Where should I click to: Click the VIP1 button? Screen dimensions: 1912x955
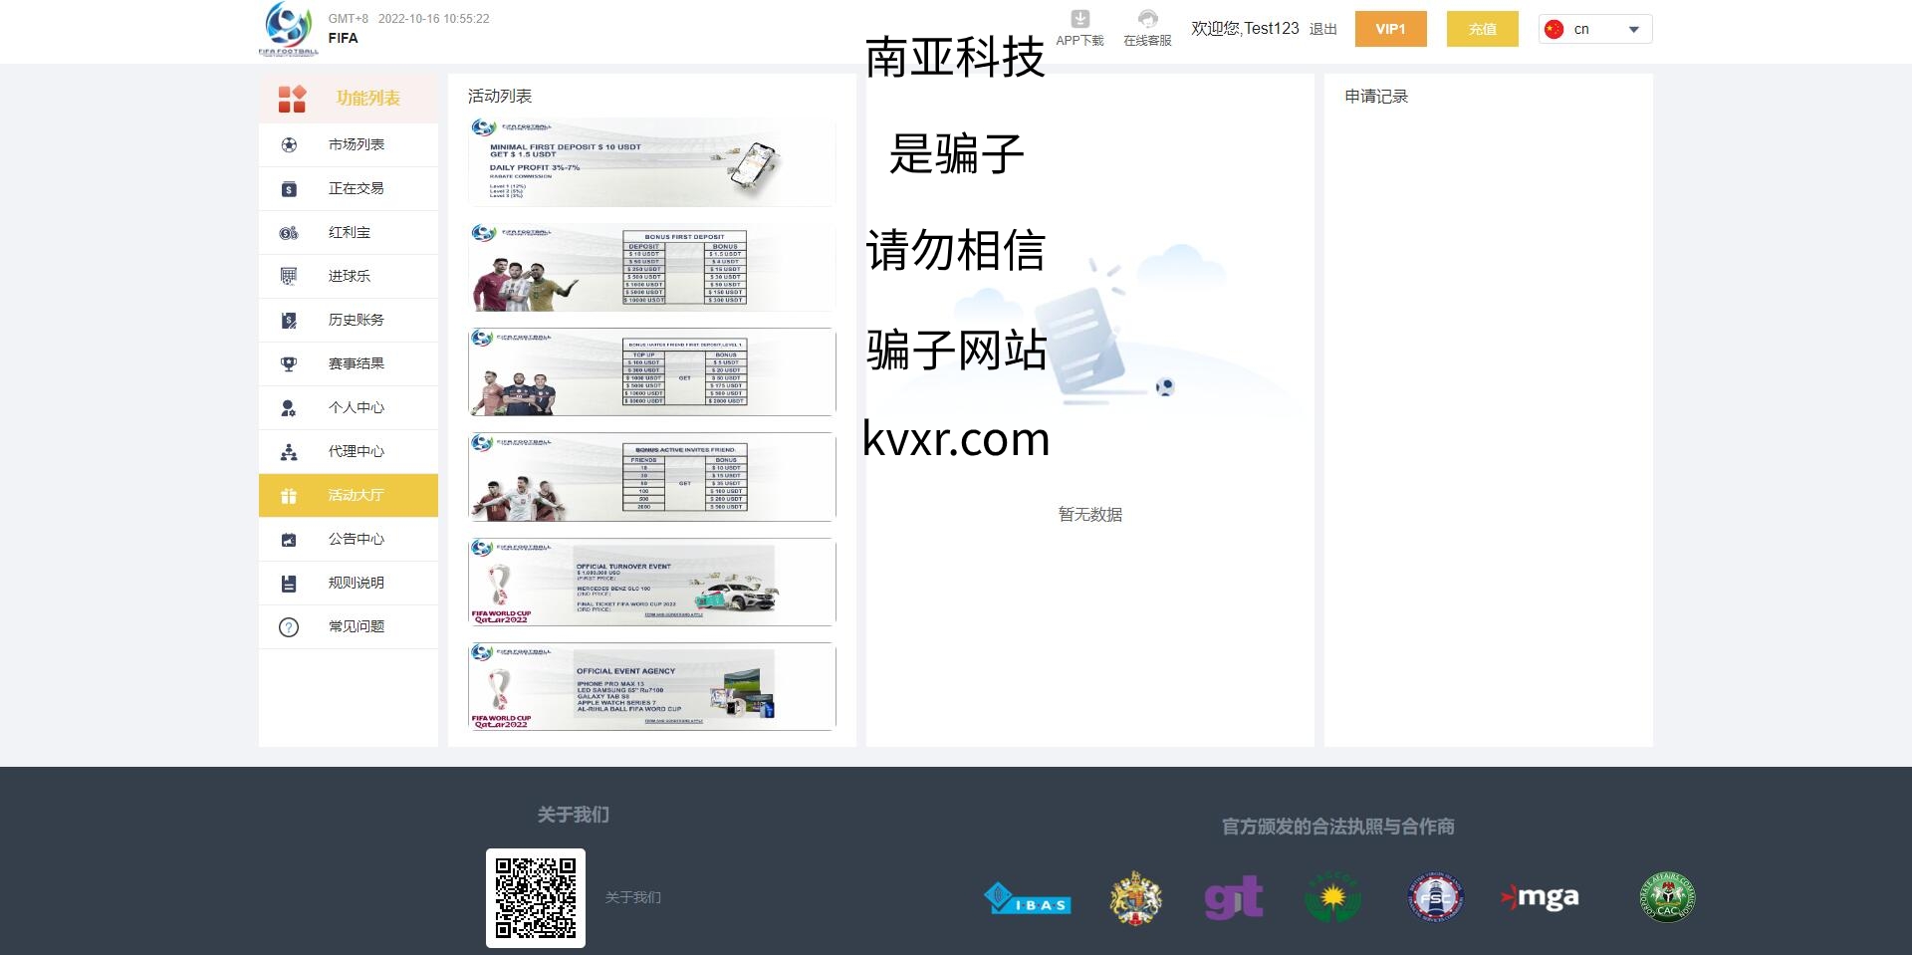point(1390,29)
